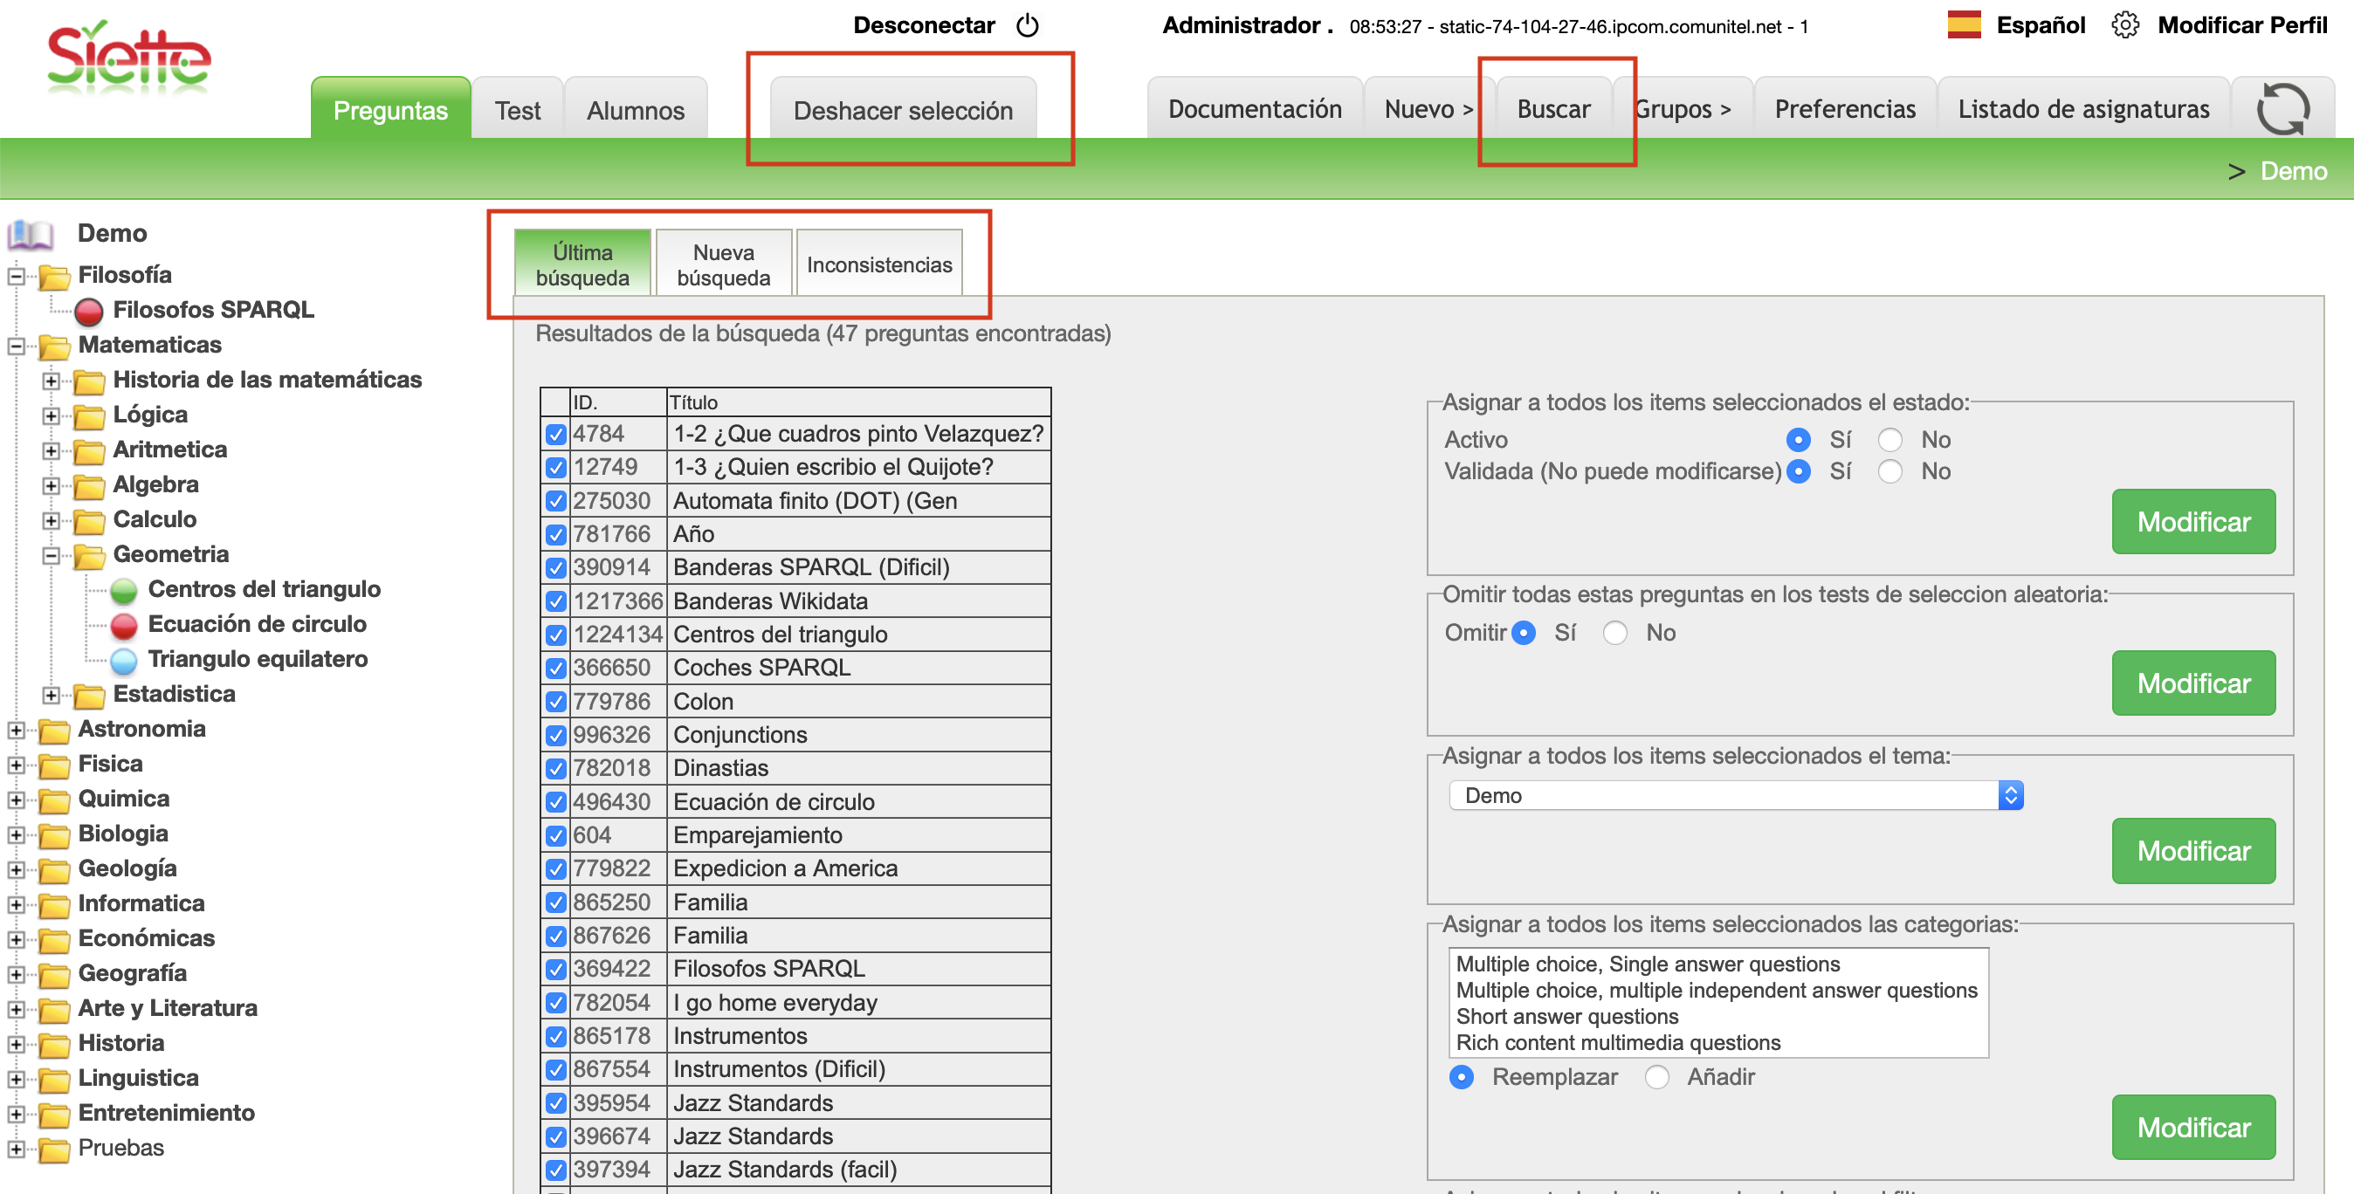Click Modificar under the Omitir section
2354x1194 pixels.
point(2192,683)
